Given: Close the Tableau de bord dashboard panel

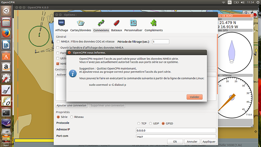Looking at the screenshot, I should coord(251,16).
